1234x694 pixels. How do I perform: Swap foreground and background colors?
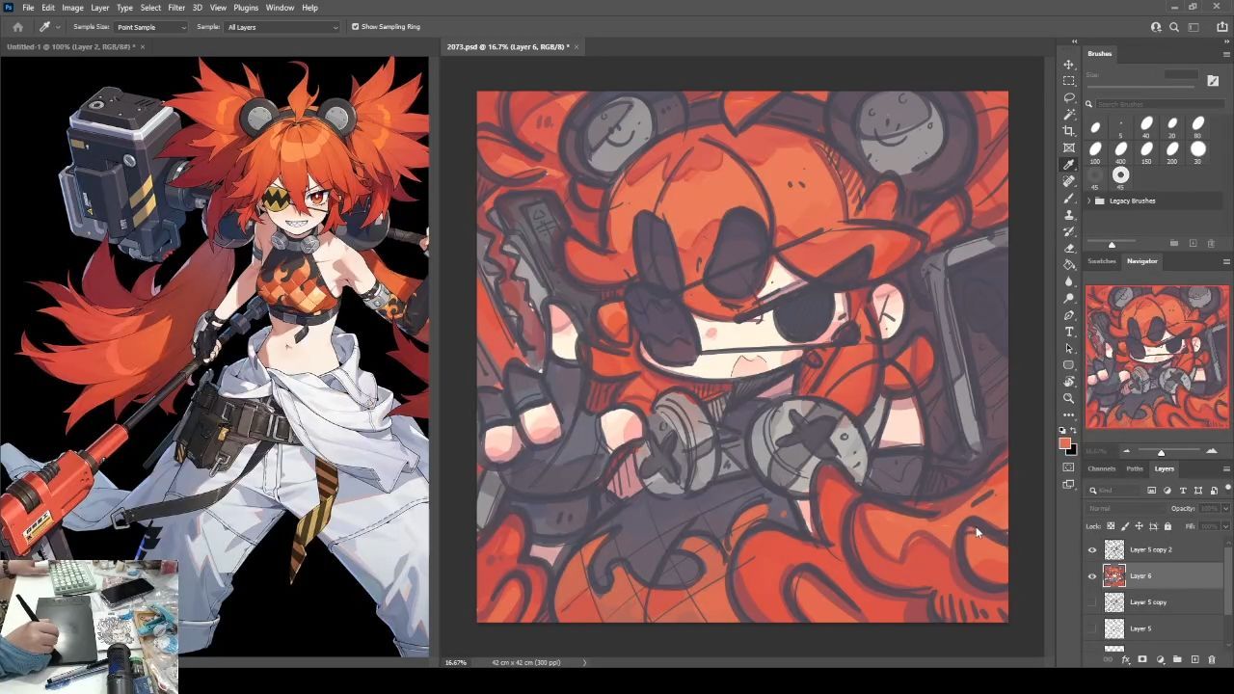click(x=1075, y=431)
